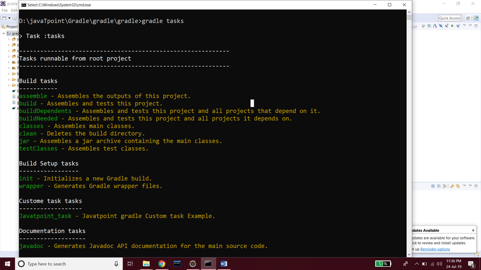Viewport: 481px width, 270px height.
Task: Click the cmd.exe icon in title bar
Action: pos(23,4)
